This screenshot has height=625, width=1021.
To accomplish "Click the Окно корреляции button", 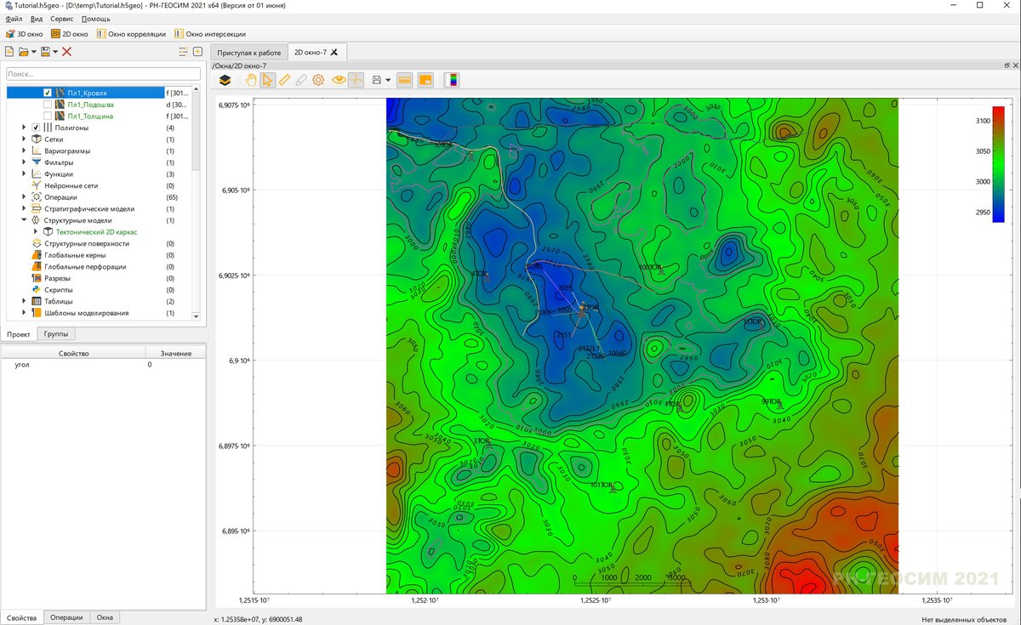I will [132, 34].
